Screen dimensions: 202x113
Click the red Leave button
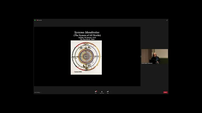coord(166,92)
